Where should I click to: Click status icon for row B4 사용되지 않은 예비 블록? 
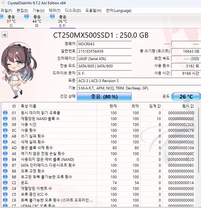[x=5, y=159]
